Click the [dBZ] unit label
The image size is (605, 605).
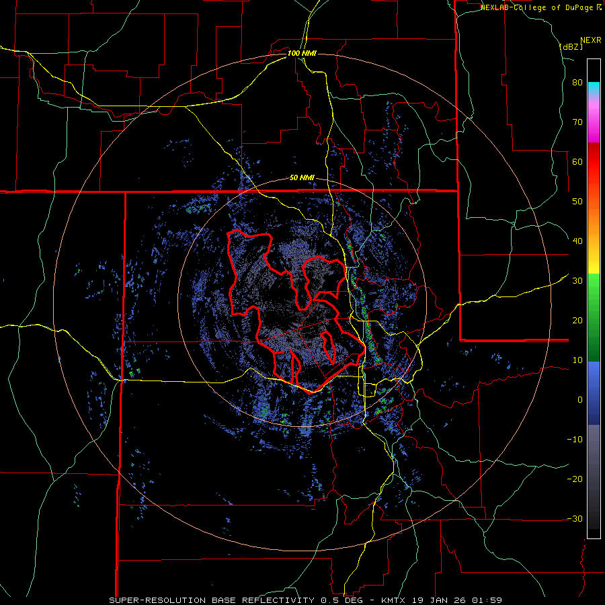tap(571, 47)
